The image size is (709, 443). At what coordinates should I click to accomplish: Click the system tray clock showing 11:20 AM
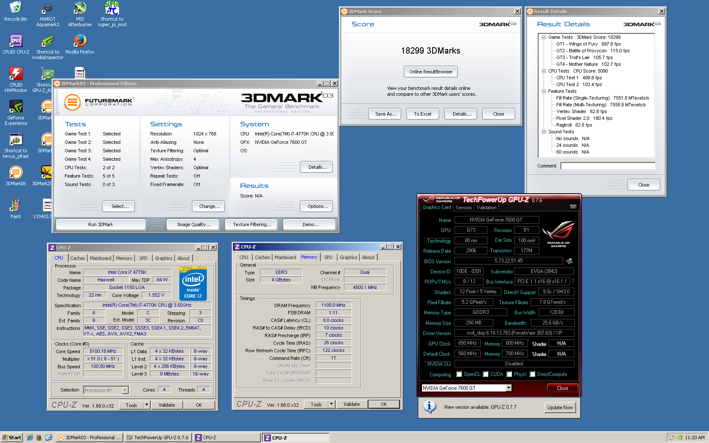[x=695, y=438]
